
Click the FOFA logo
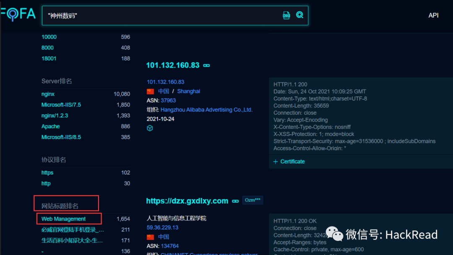18,14
